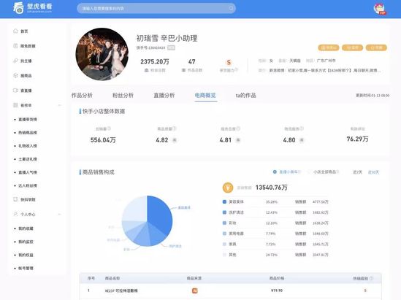Image resolution: width=401 pixels, height=300 pixels.
Task: Collapse the 个人中心 sidebar section
Action: pyautogui.click(x=60, y=214)
